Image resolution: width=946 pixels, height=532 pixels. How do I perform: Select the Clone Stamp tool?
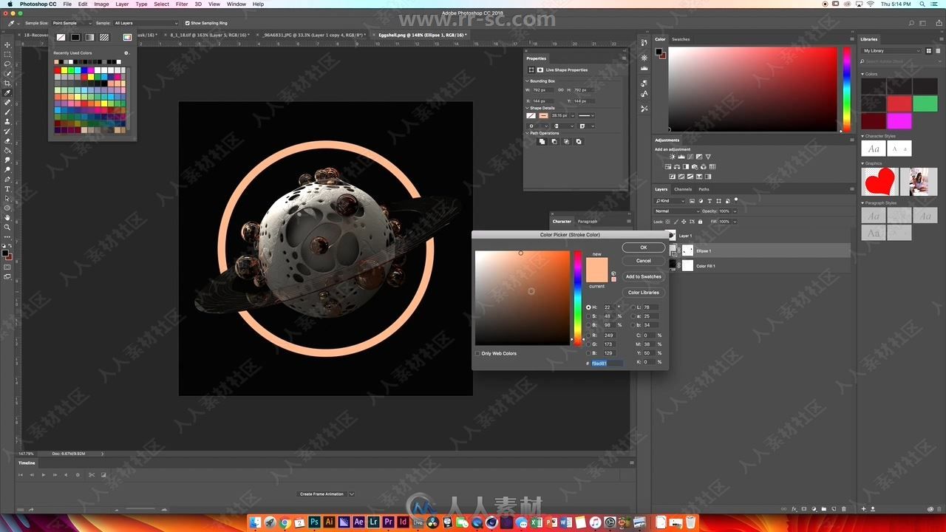7,121
